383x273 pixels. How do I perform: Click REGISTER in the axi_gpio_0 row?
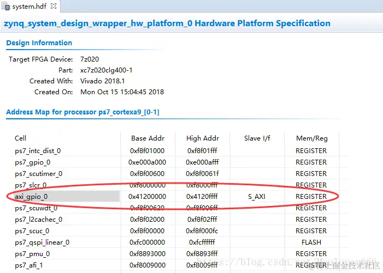pos(311,197)
